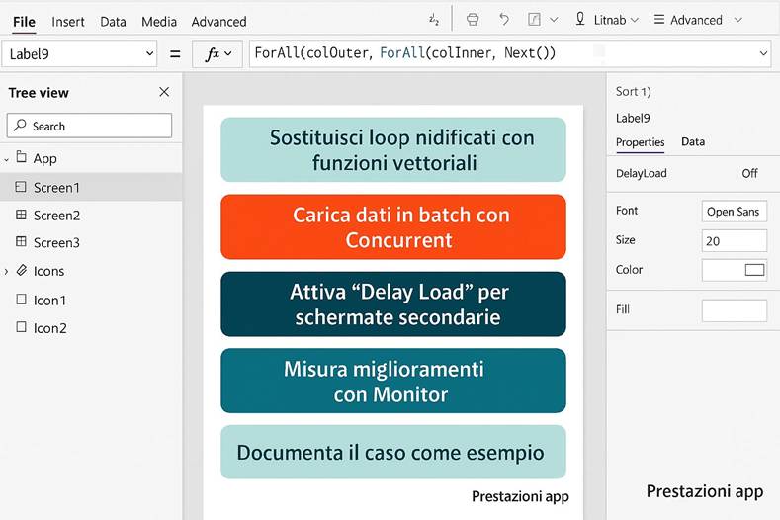Switch to the Data tab in properties
Screen dimensions: 780x520
click(x=693, y=141)
